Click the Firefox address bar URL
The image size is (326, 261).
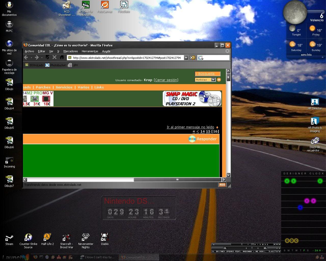tap(127, 58)
